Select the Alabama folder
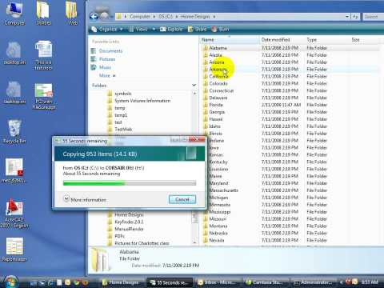 coord(218,48)
